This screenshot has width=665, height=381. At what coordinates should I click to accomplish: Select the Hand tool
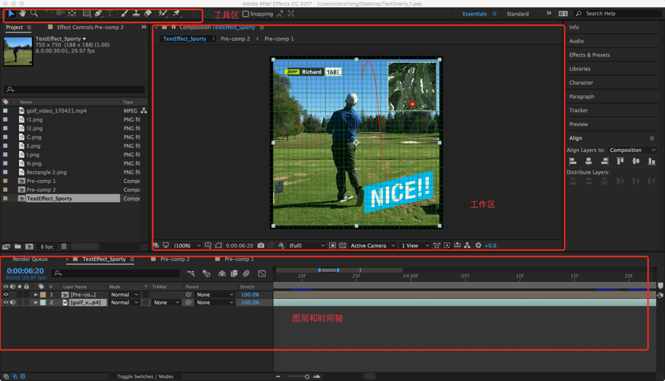click(23, 13)
